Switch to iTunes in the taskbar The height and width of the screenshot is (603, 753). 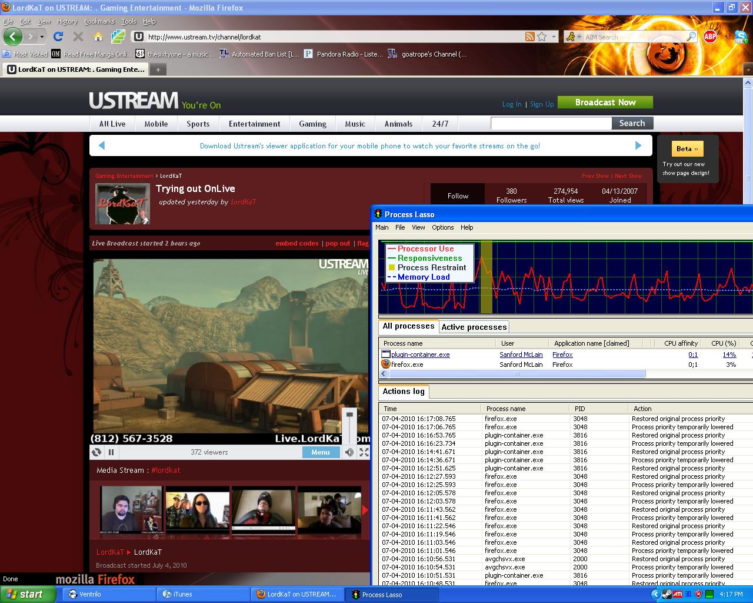[x=204, y=595]
